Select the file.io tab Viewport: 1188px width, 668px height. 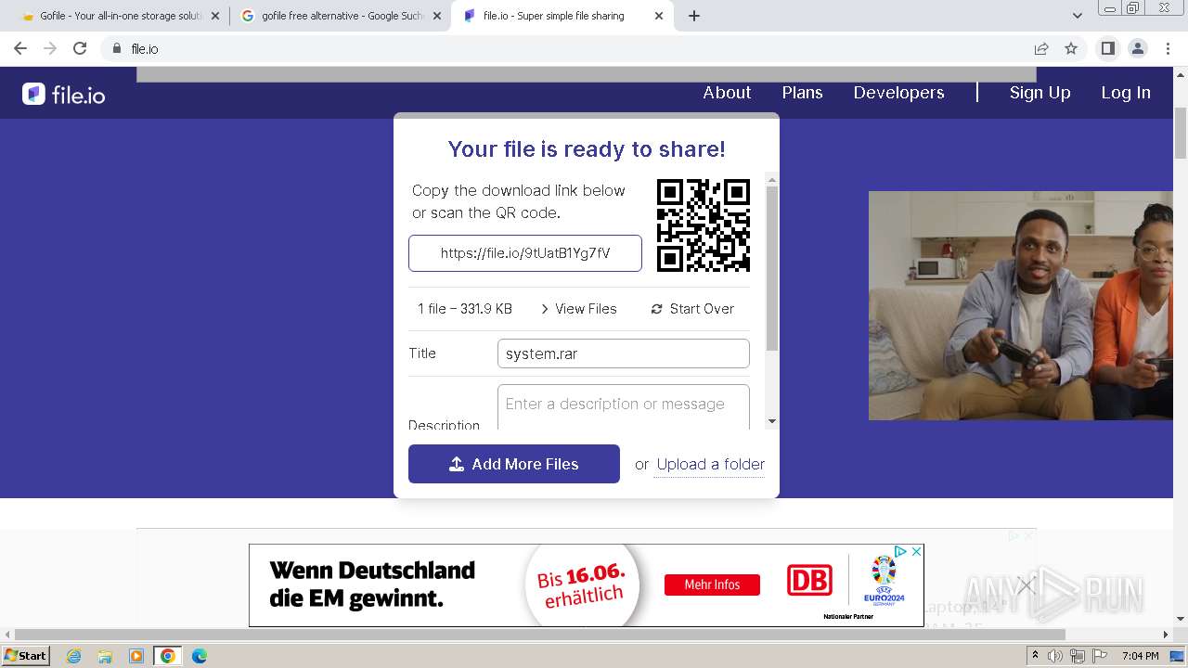(562, 16)
